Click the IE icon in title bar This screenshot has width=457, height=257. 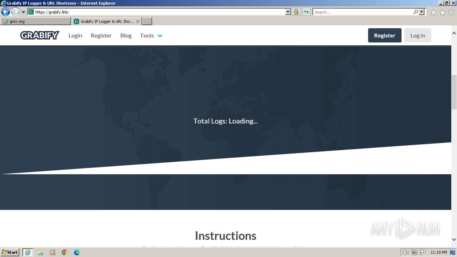point(4,3)
